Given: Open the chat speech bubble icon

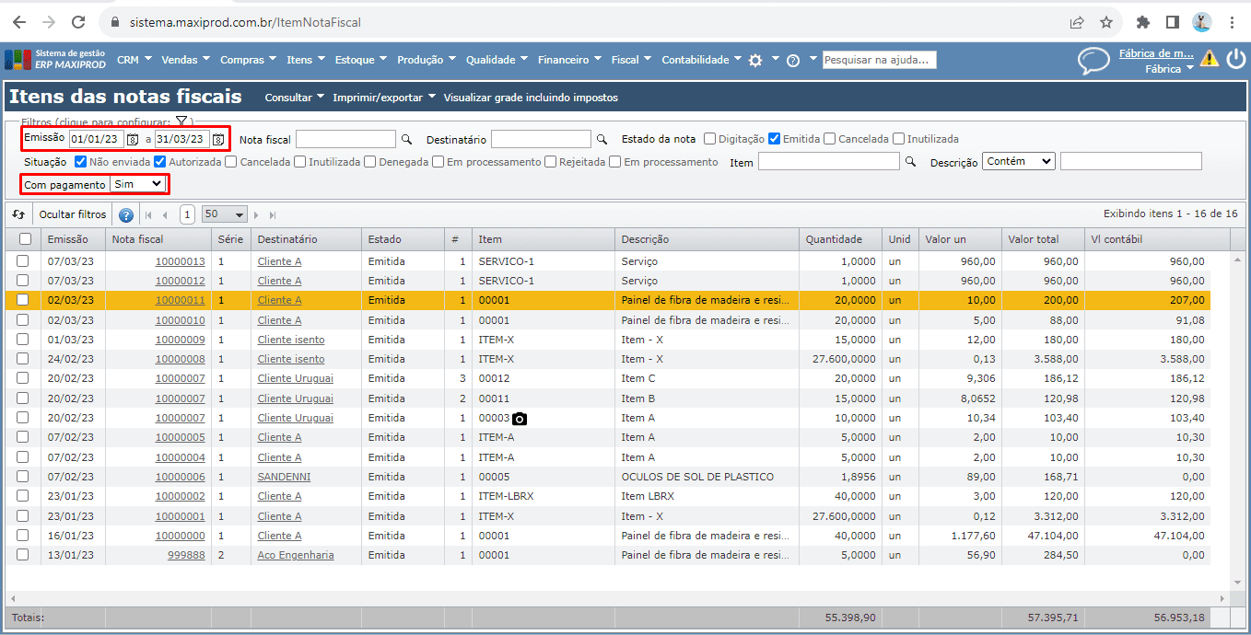Looking at the screenshot, I should click(x=1093, y=61).
